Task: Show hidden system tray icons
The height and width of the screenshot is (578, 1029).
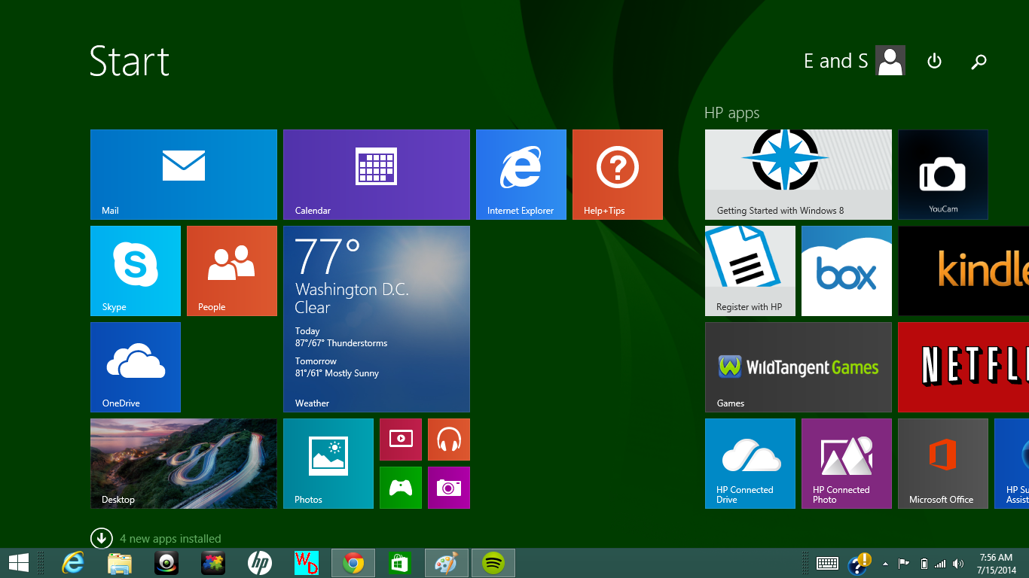Action: 885,564
